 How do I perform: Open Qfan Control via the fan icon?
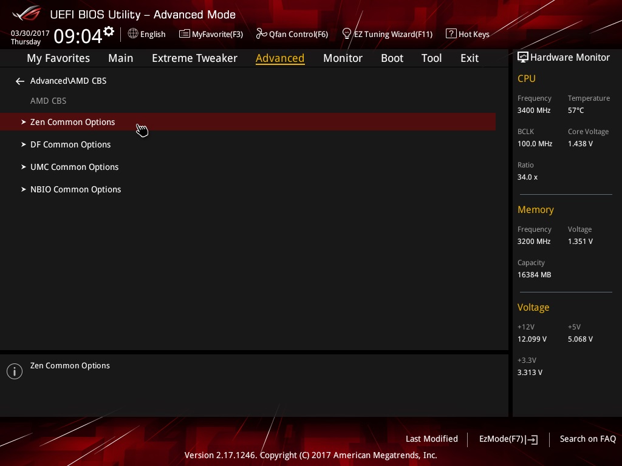[261, 34]
